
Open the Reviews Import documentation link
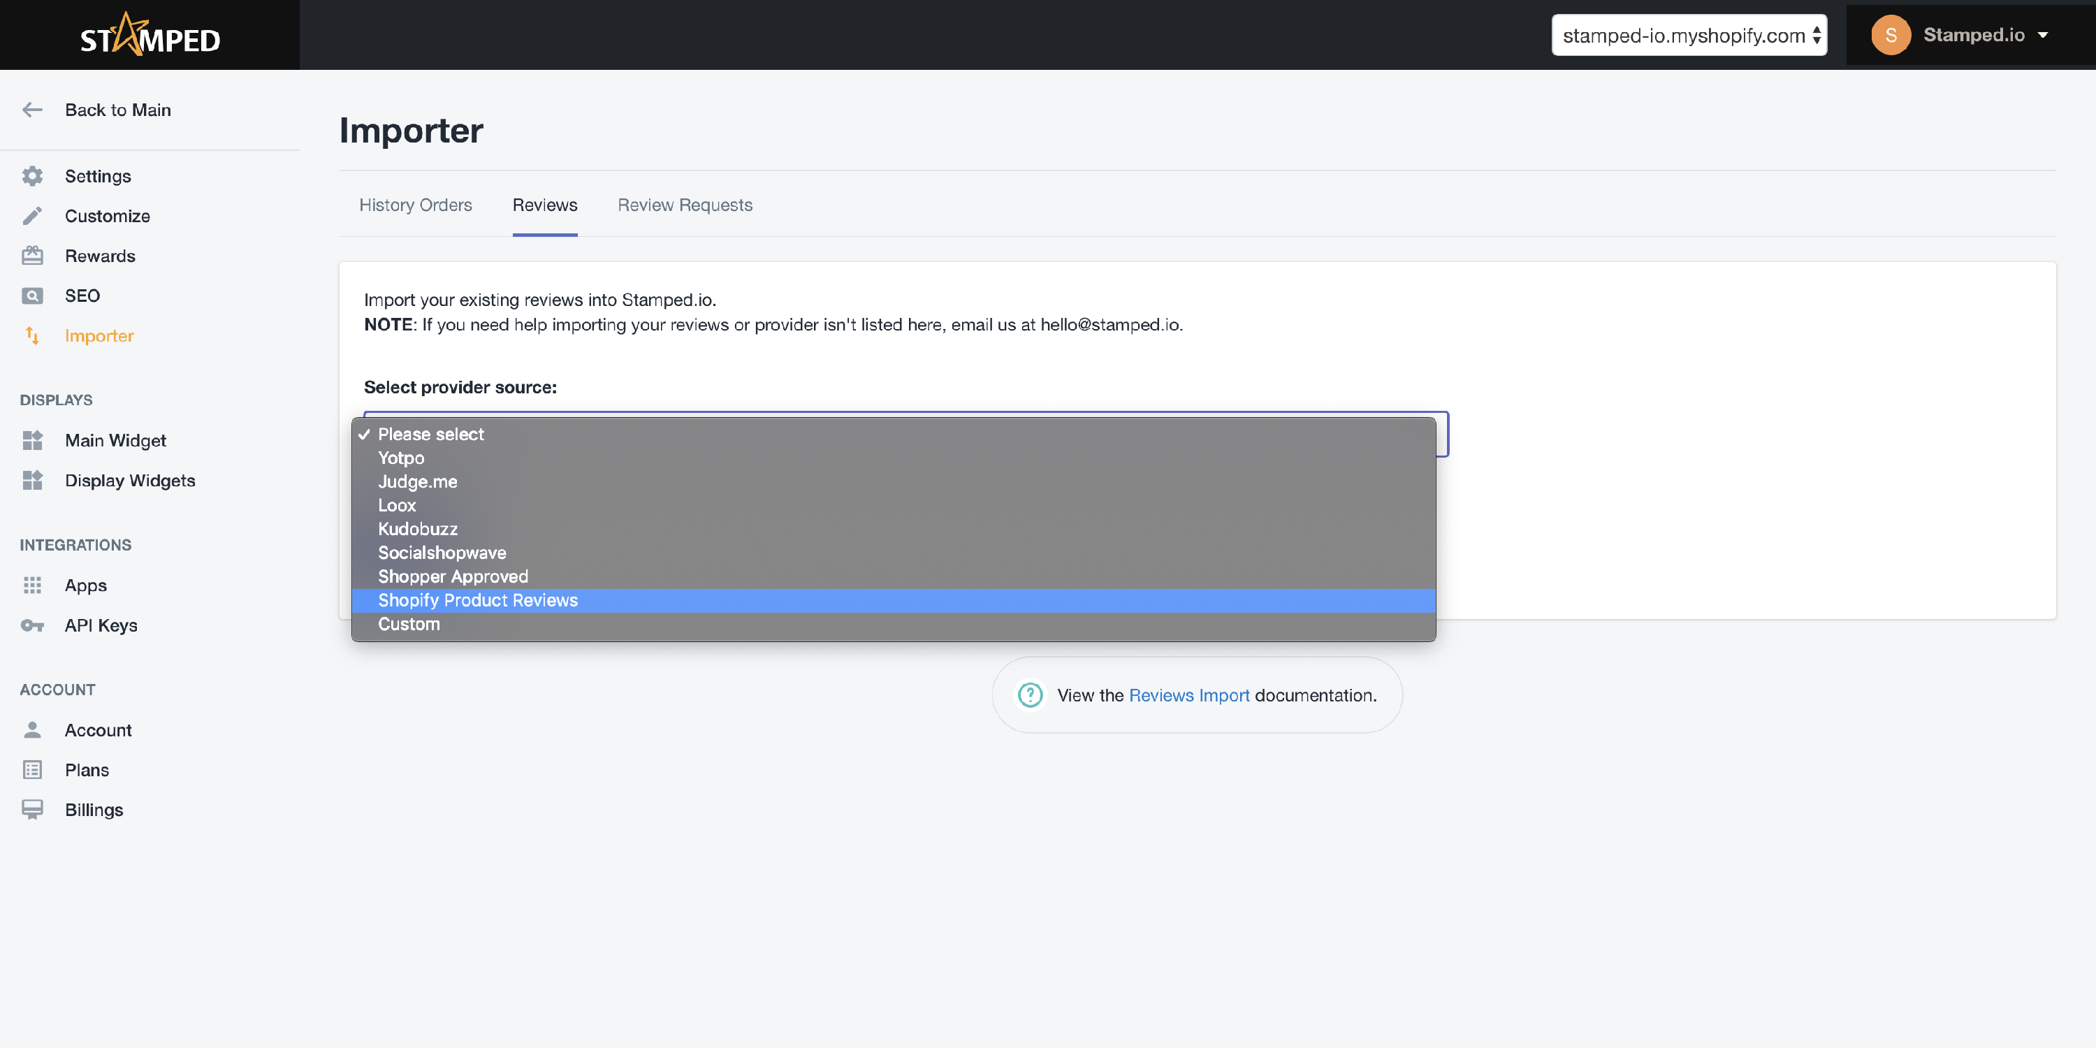[x=1188, y=695]
